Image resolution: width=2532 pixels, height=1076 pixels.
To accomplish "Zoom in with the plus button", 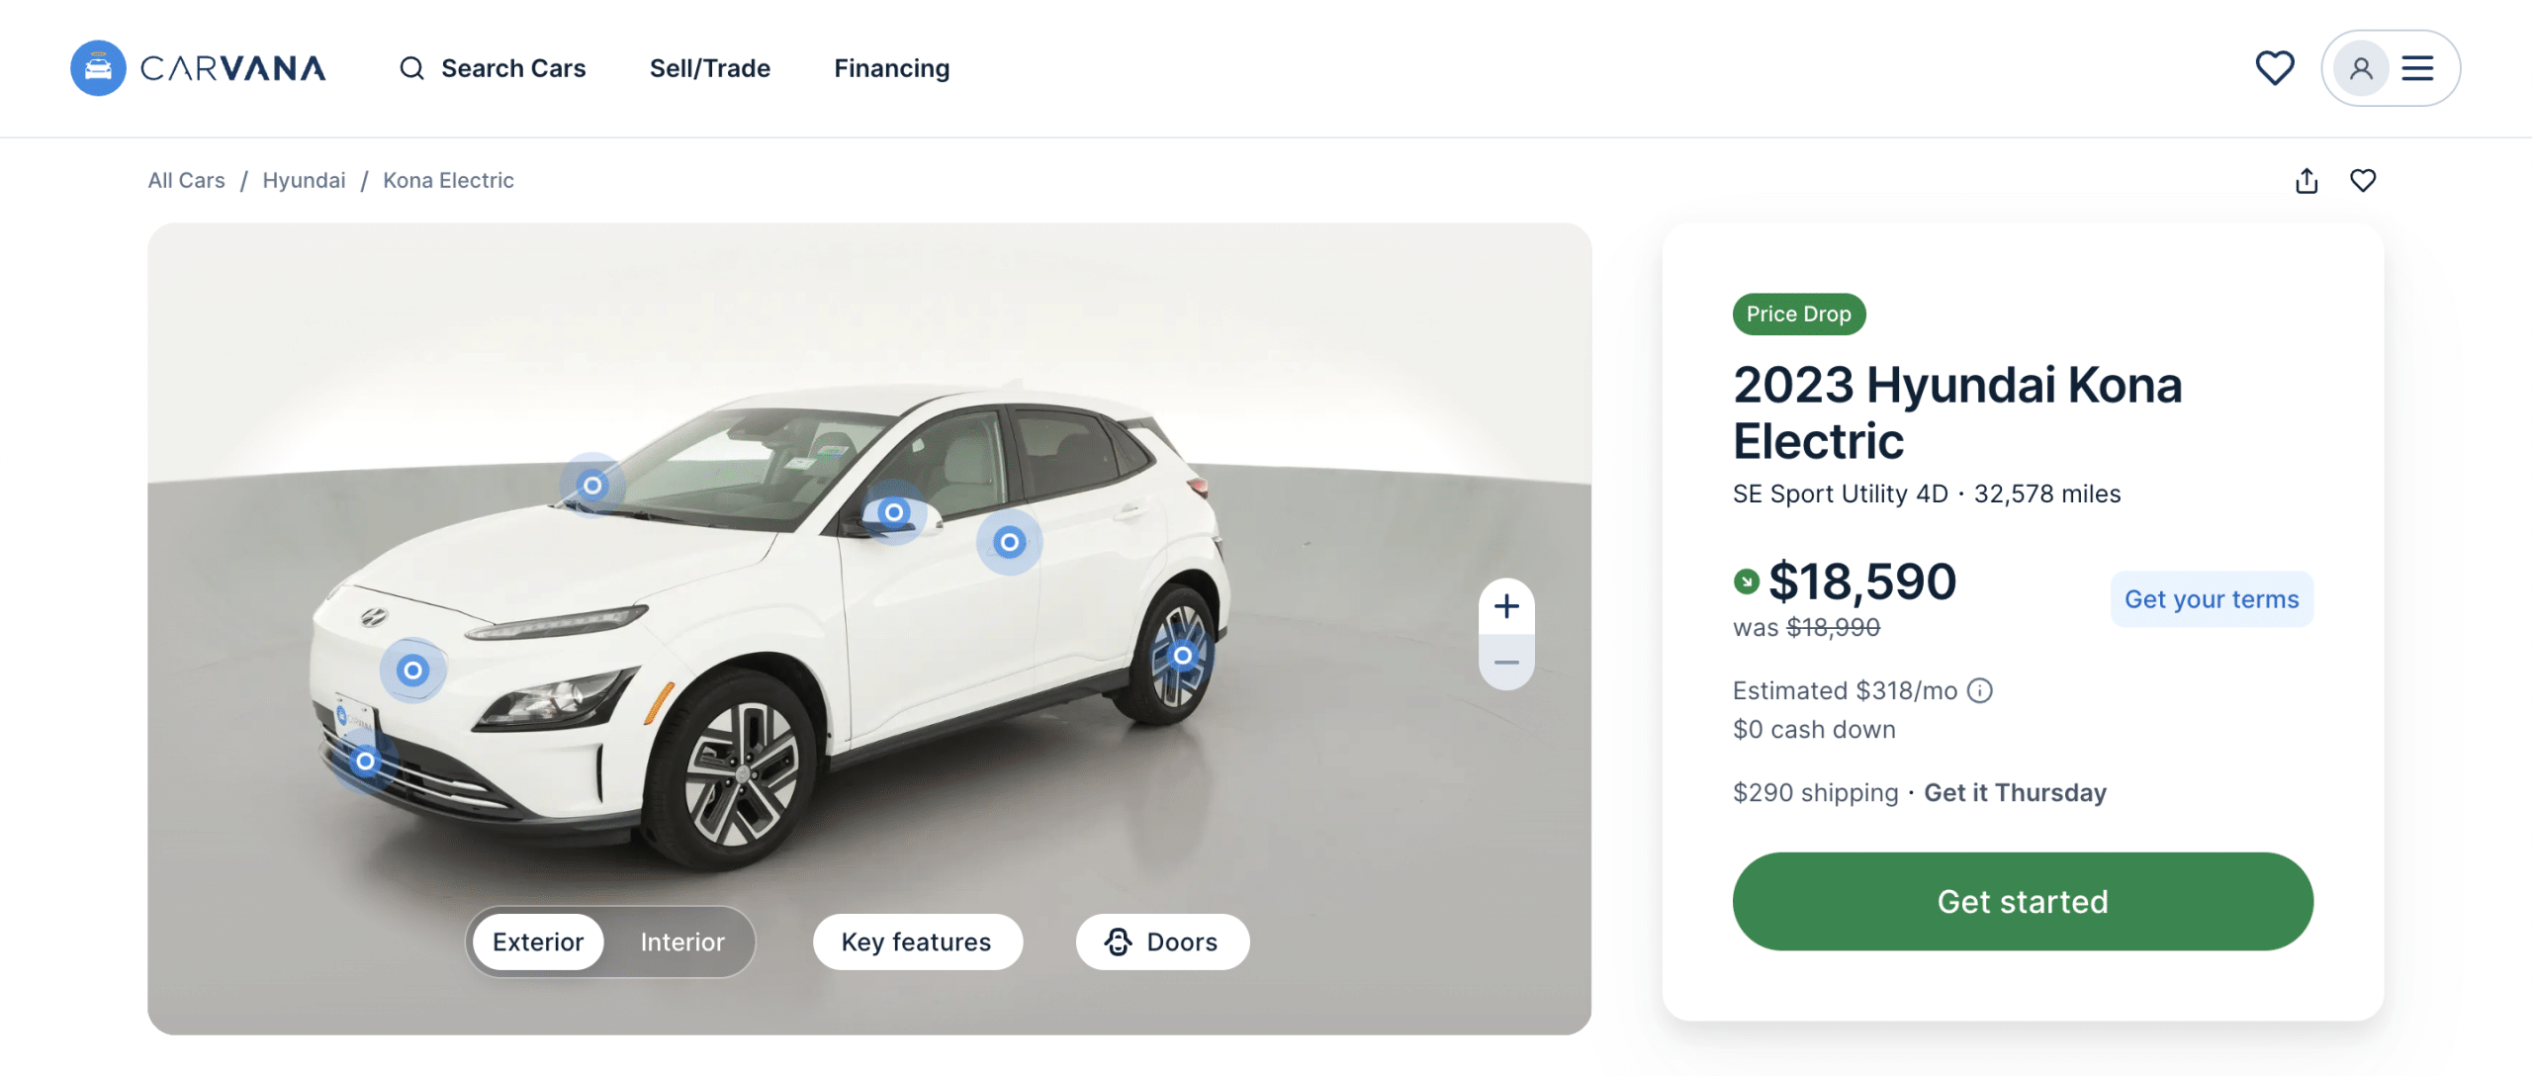I will (x=1506, y=606).
